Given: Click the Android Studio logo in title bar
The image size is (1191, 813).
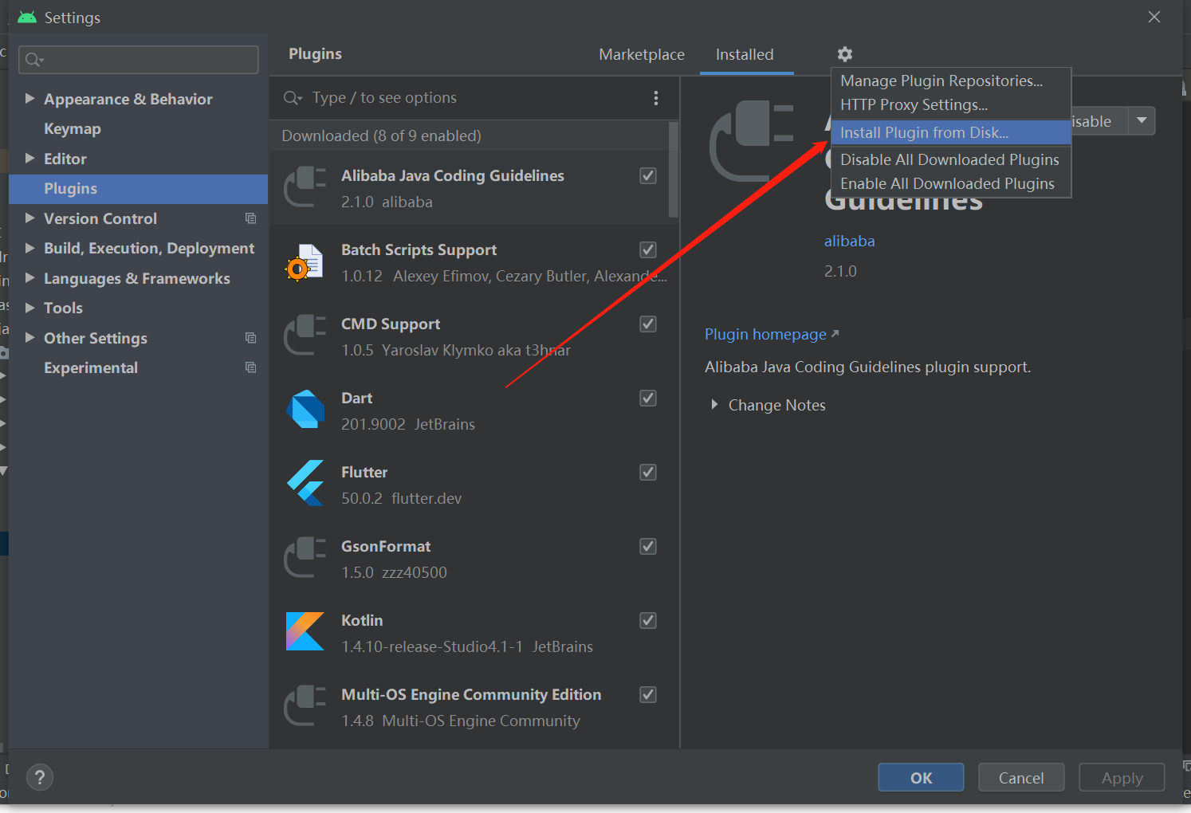Looking at the screenshot, I should point(27,18).
